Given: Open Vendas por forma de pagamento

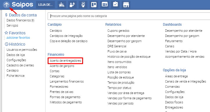Looking at the screenshot, I should pyautogui.click(x=129, y=98).
